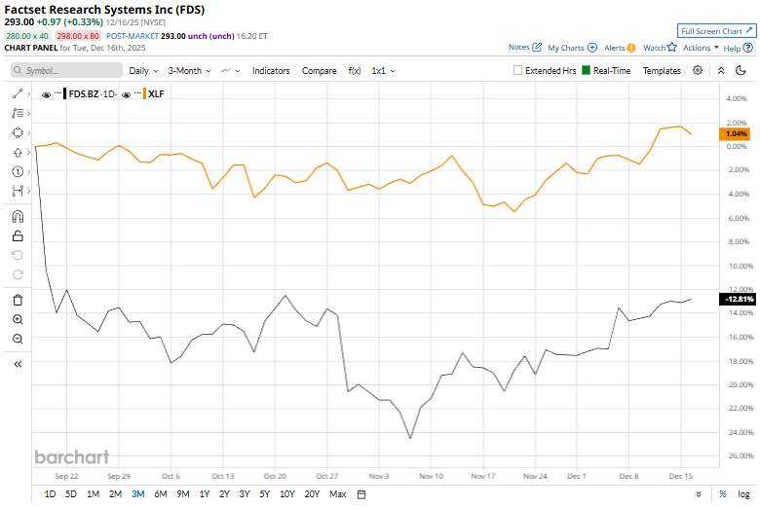Toggle the lock drawings padlock
Viewport: 760px width, 507px height.
[18, 235]
